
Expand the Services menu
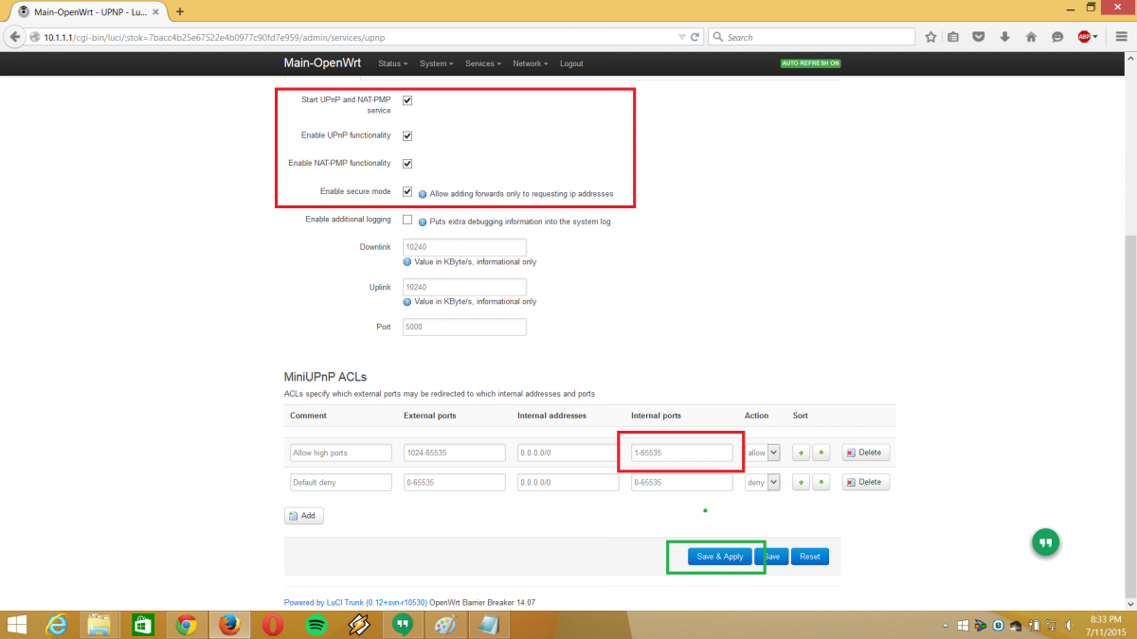point(483,63)
